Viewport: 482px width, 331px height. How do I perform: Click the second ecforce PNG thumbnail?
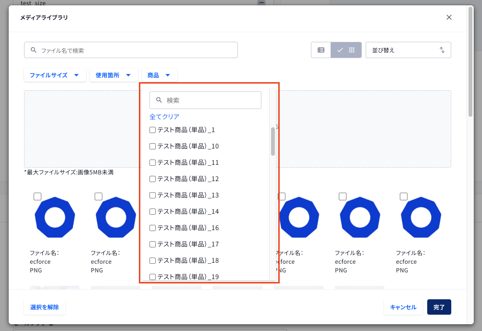[x=116, y=217]
